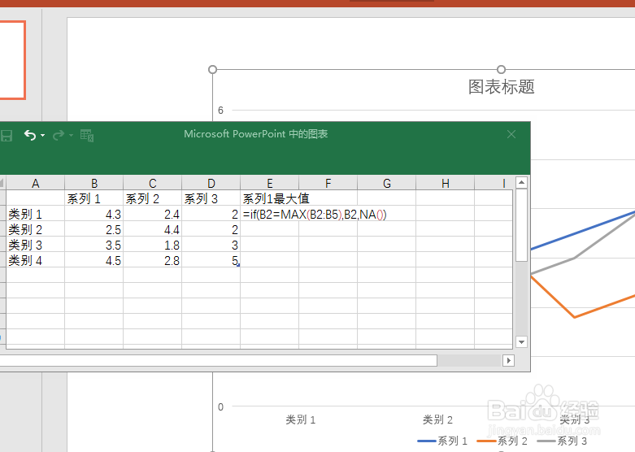635x452 pixels.
Task: Click cell with value 4.4
Action: click(153, 229)
